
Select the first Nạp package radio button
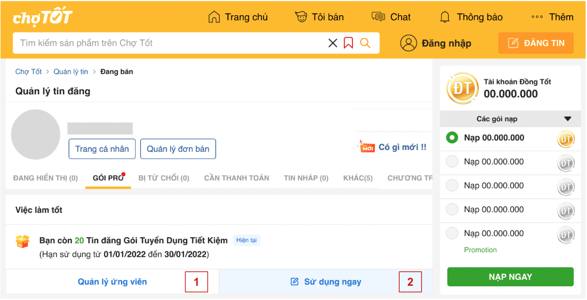click(452, 138)
